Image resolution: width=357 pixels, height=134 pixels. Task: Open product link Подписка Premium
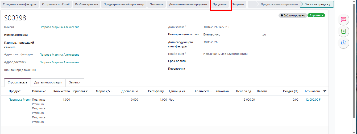pos(20,100)
